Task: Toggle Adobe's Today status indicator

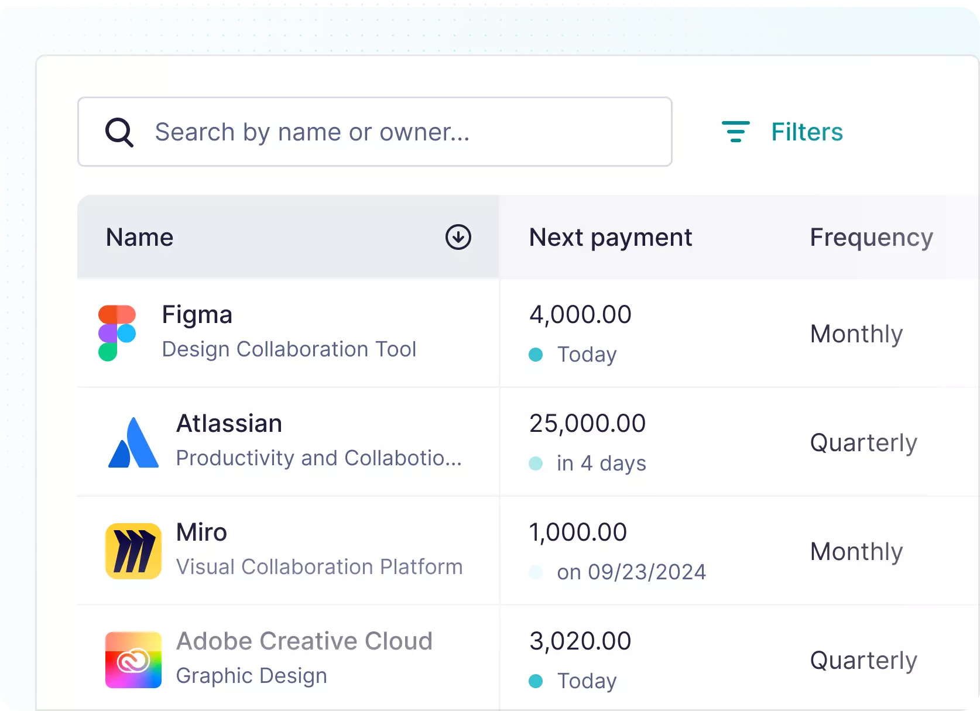Action: coord(536,681)
